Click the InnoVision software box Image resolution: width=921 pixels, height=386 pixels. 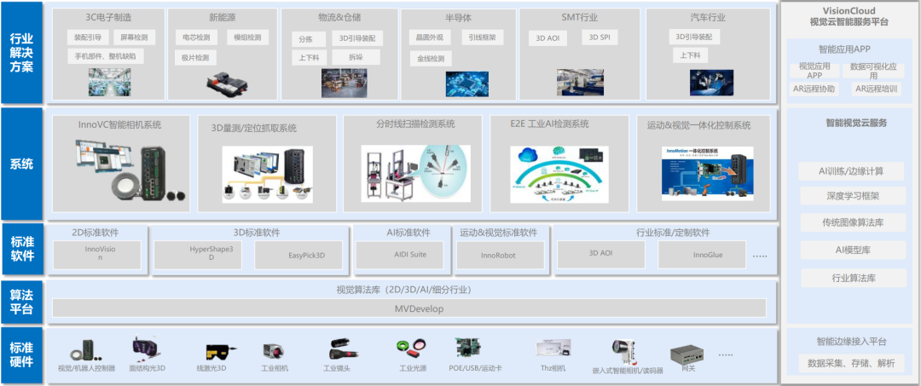tap(97, 255)
